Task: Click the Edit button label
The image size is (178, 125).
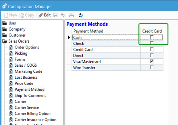Action: point(47,15)
